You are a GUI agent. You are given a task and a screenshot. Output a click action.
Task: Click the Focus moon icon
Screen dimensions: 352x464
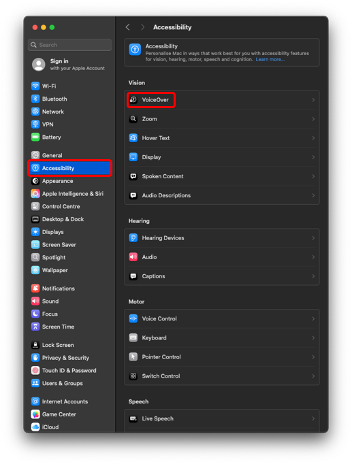pyautogui.click(x=35, y=314)
